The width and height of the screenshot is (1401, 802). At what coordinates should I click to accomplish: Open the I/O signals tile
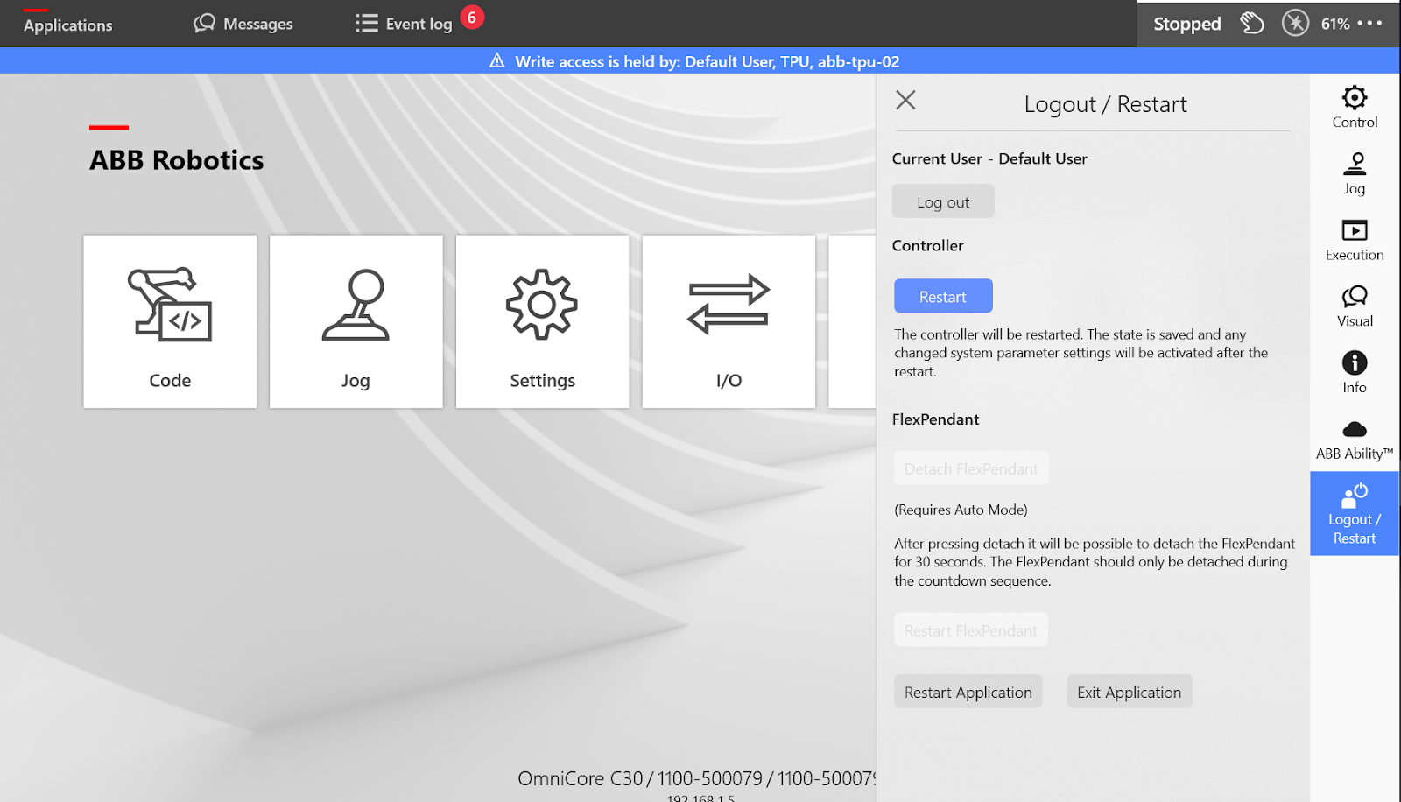[729, 321]
